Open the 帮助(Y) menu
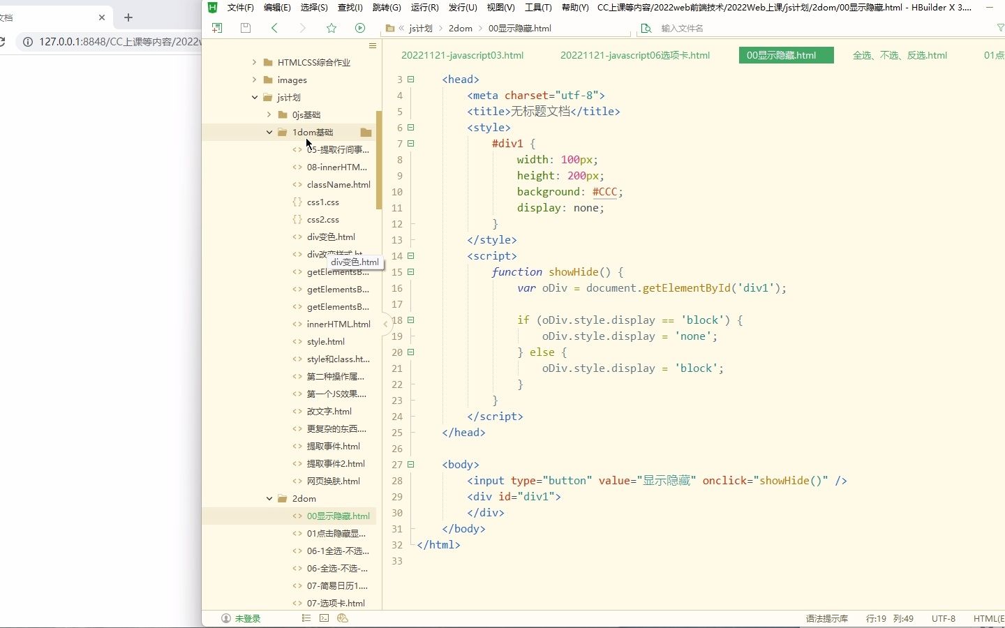This screenshot has height=628, width=1005. click(x=575, y=7)
